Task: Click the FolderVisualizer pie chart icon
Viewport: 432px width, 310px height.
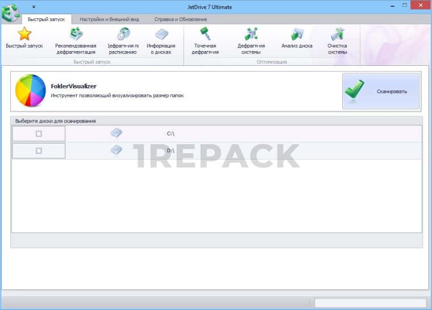Action: (x=30, y=91)
